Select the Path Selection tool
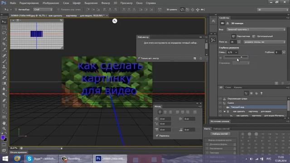290x163 pixels. [4, 111]
